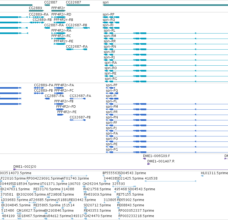
Task: Click spri-RG transcript label
Action: tap(111, 79)
